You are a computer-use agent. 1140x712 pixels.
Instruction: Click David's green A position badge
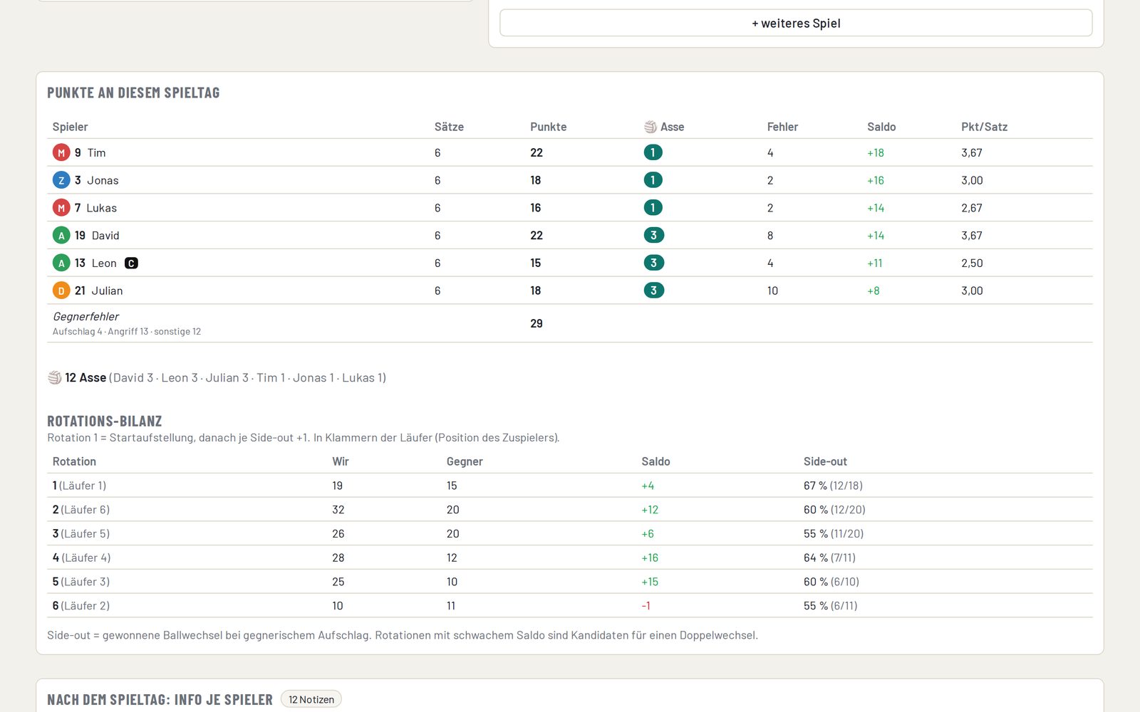click(x=61, y=236)
